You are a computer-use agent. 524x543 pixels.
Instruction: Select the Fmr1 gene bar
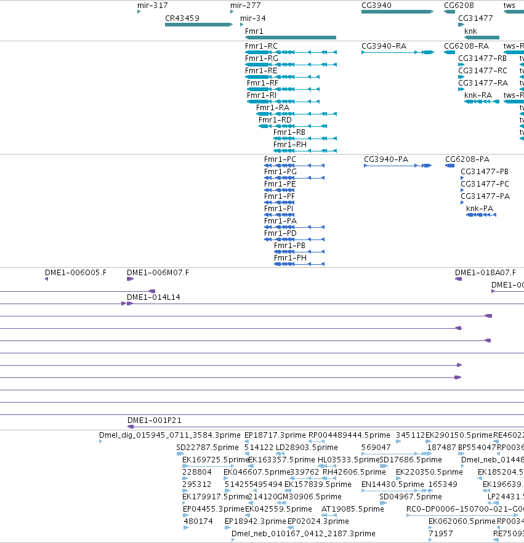tap(290, 38)
